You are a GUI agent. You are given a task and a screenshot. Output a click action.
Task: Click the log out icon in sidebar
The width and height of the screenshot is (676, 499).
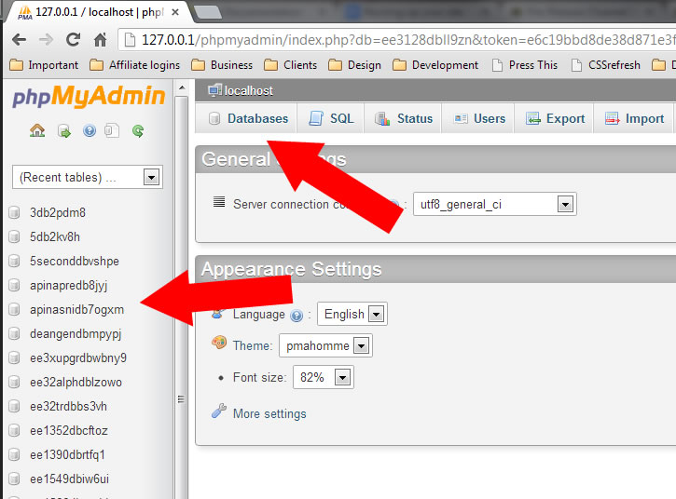click(x=63, y=131)
